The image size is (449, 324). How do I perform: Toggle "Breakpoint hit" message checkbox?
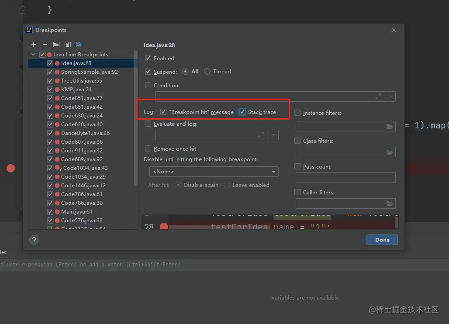click(163, 112)
